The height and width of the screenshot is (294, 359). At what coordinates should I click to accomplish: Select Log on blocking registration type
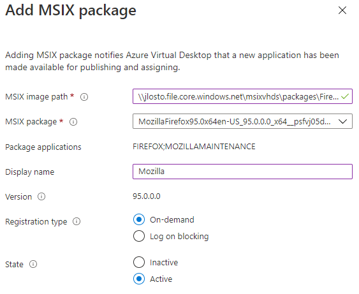(139, 236)
